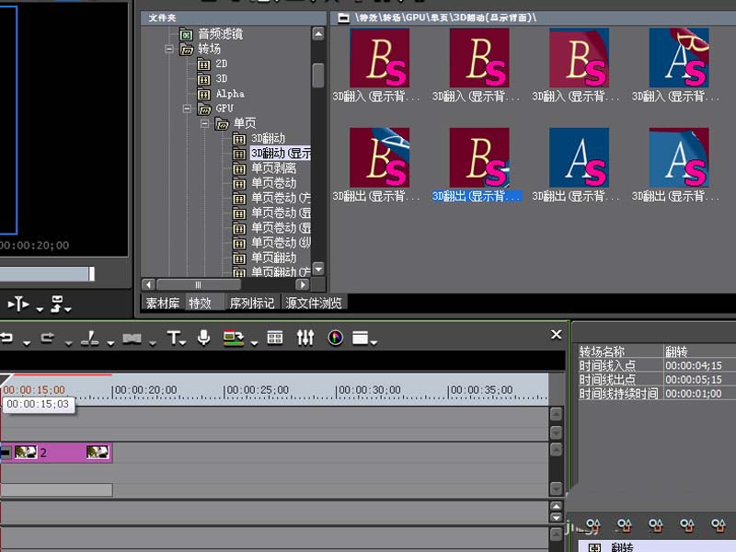Collapse the GPU folder tree node
Viewport: 736px width, 552px height.
188,109
